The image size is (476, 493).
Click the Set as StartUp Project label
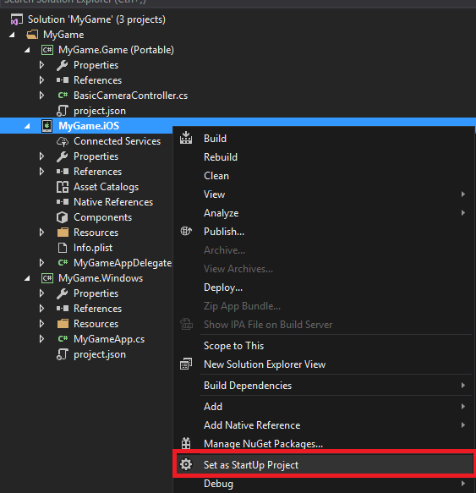(x=251, y=465)
